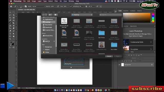The width and height of the screenshot is (164, 92).
Task: Swap foreground and background colors icon
Action: click(14, 42)
